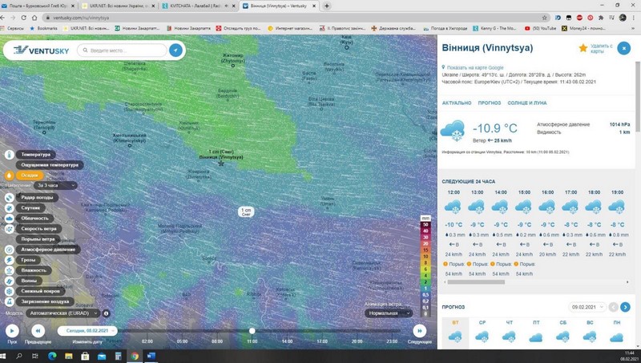Go to next time step
Viewport: 641px width, 363px height.
[x=419, y=331]
